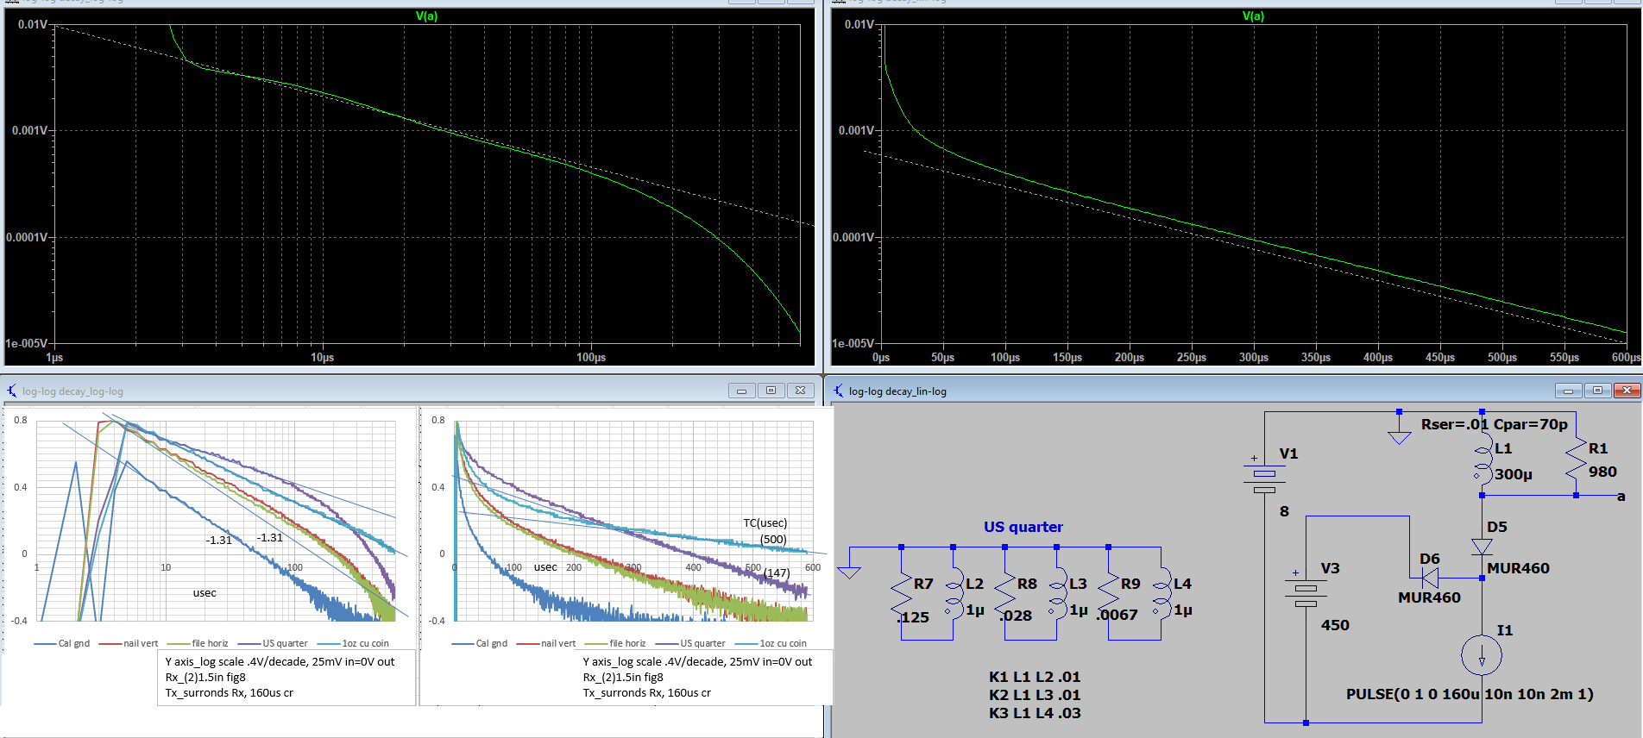The width and height of the screenshot is (1643, 738).
Task: Close the log-log decay_lin-log window
Action: 1627,391
